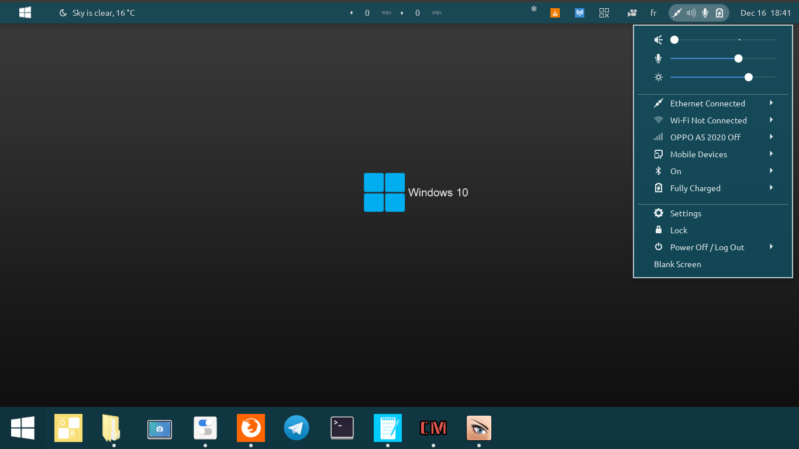Open Telegram from the dock
This screenshot has width=799, height=449.
[x=297, y=428]
